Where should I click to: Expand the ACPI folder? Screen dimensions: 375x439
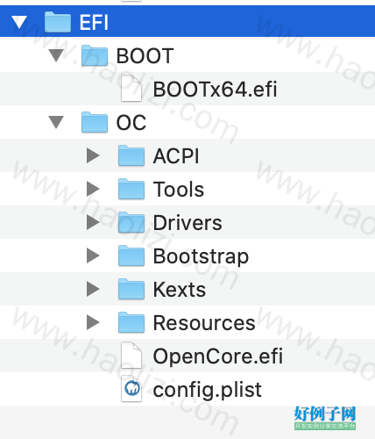[x=93, y=155]
